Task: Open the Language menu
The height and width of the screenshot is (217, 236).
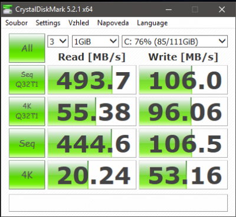Action: (152, 23)
